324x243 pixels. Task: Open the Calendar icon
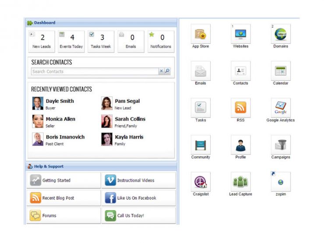pos(281,71)
